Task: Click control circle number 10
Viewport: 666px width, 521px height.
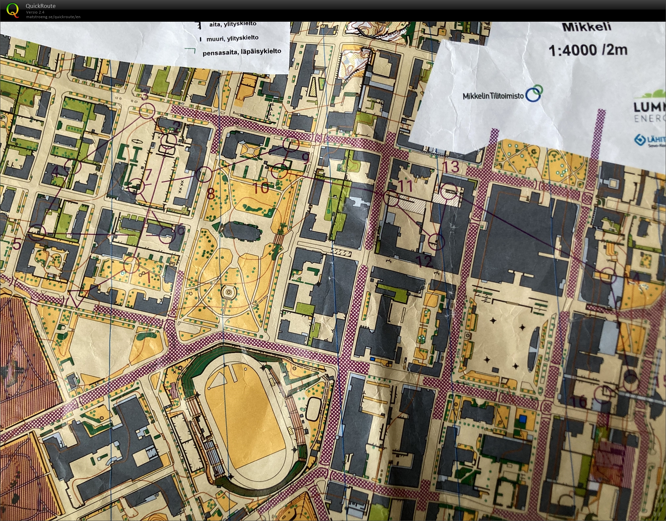Action: 279,171
